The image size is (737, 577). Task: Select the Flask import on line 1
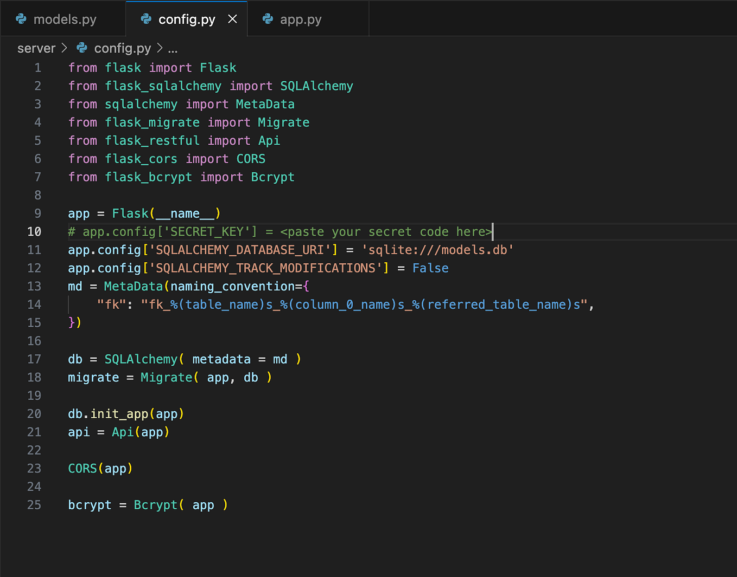pyautogui.click(x=218, y=67)
